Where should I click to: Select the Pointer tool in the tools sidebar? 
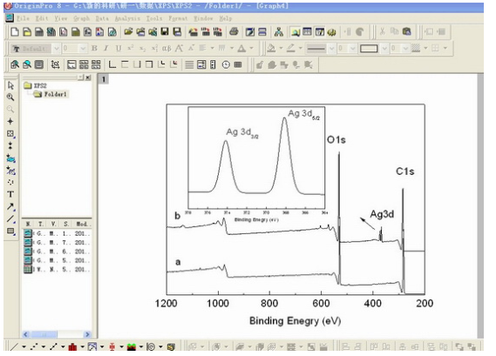coord(10,85)
